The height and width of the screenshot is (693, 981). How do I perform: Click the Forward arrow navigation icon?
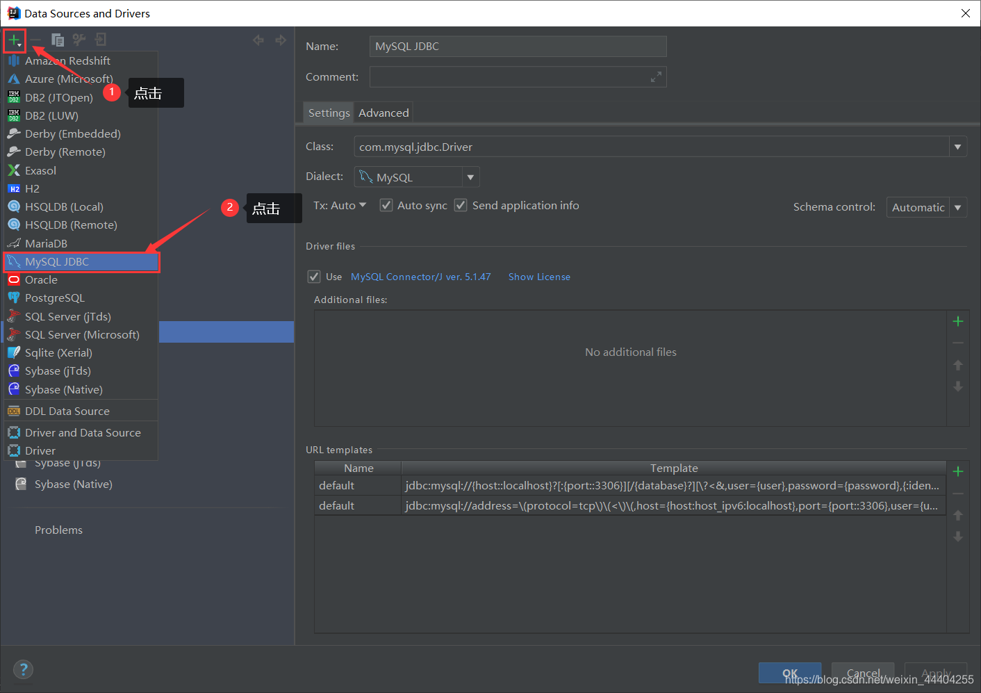[281, 40]
